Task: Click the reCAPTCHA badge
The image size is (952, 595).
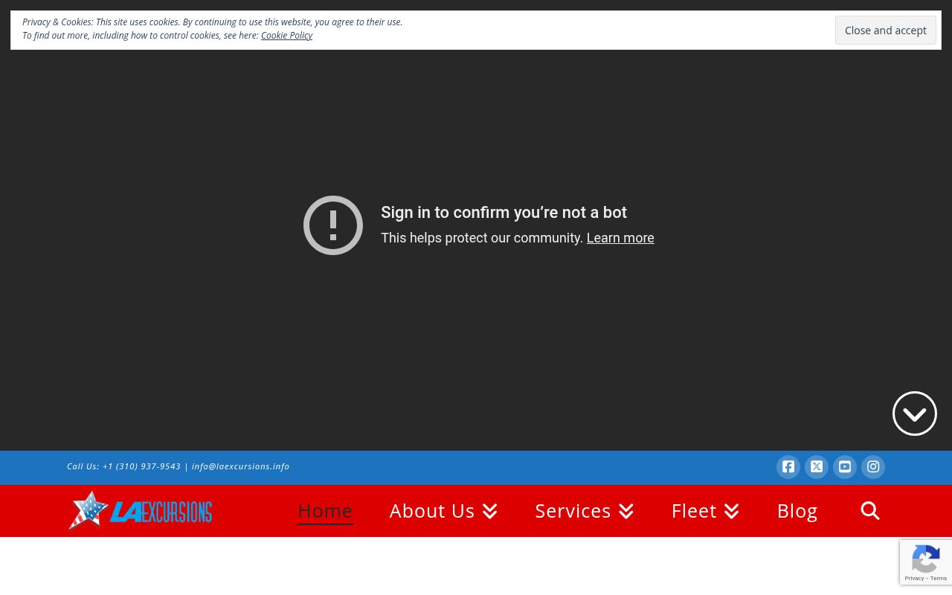Action: tap(926, 563)
